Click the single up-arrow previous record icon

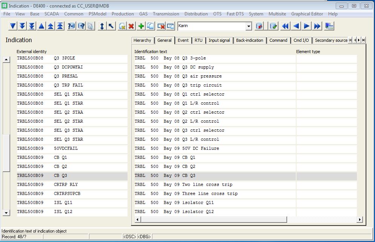41,26
